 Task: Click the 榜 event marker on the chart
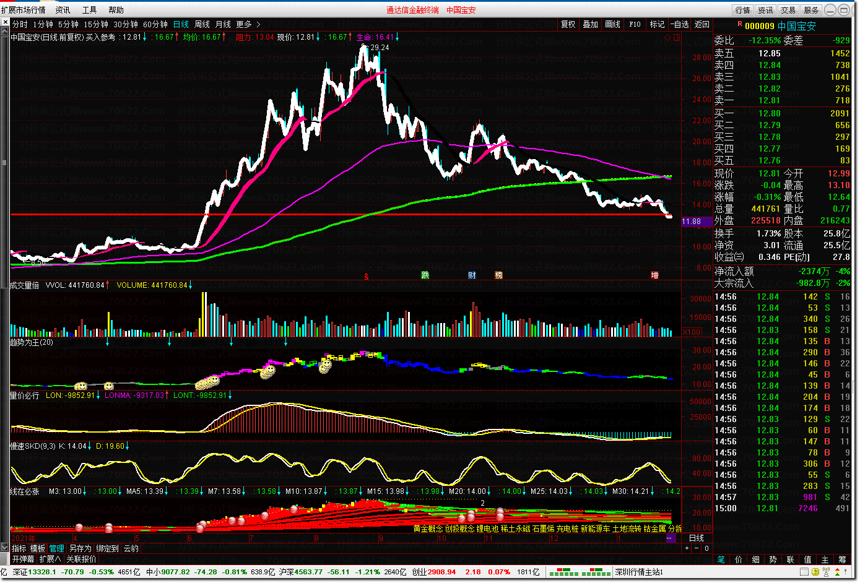pyautogui.click(x=498, y=275)
